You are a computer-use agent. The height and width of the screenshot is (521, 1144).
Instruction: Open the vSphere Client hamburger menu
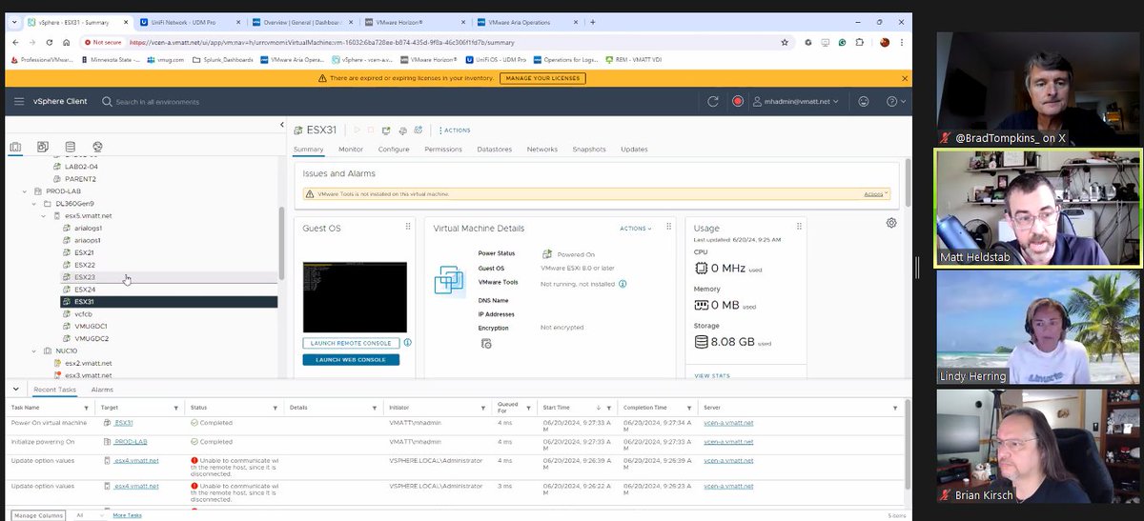pos(19,101)
